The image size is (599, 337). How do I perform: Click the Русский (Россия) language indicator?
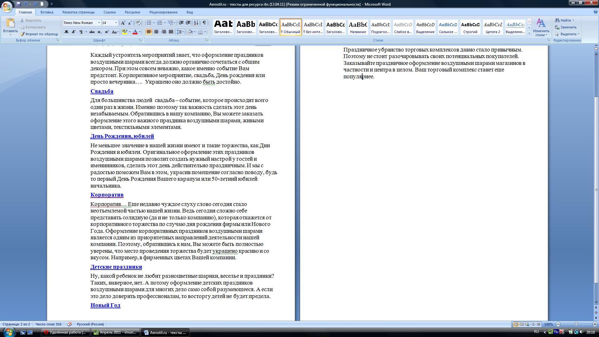(x=90, y=324)
